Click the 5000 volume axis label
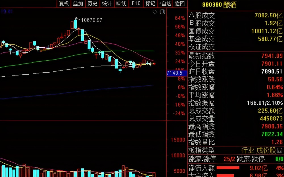This screenshot has width=284, height=177. point(179,171)
